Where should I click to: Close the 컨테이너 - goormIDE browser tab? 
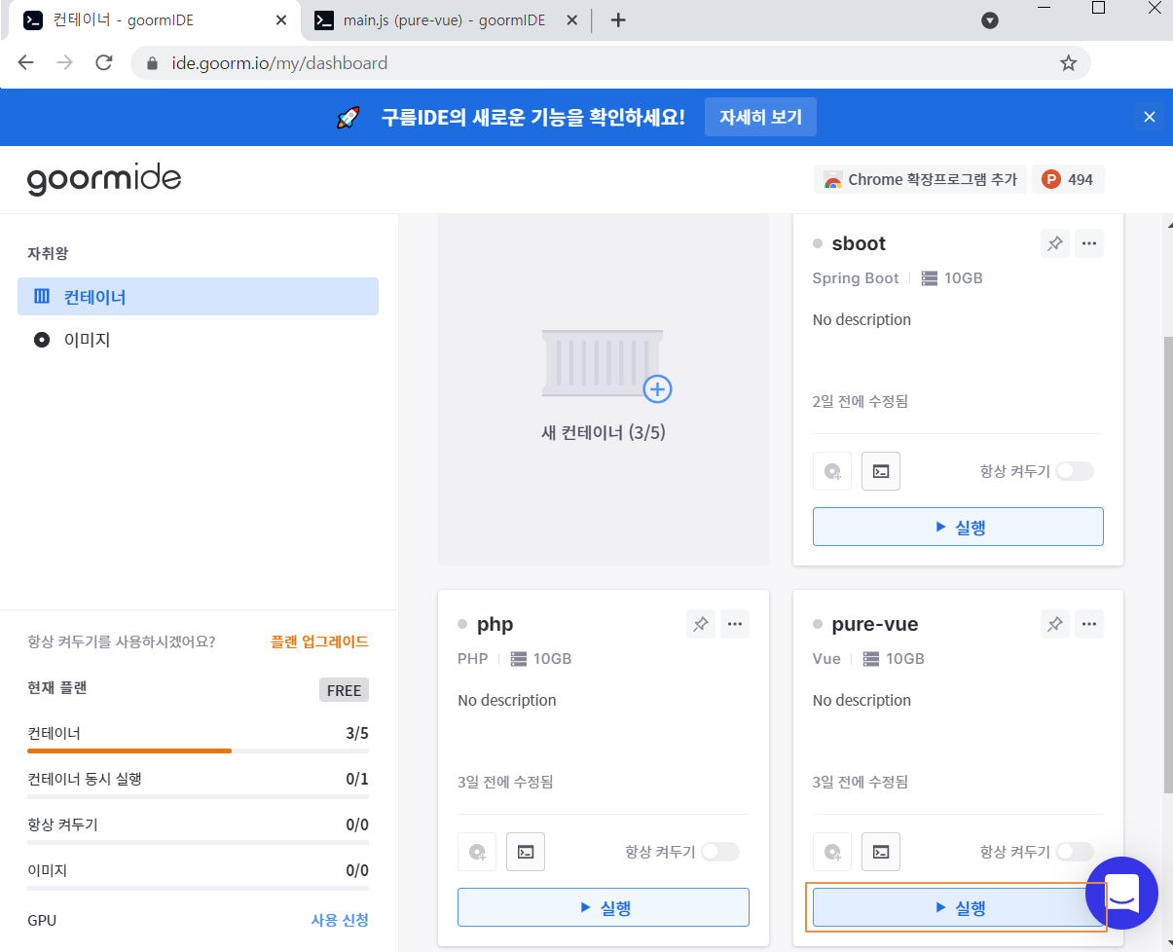(281, 20)
